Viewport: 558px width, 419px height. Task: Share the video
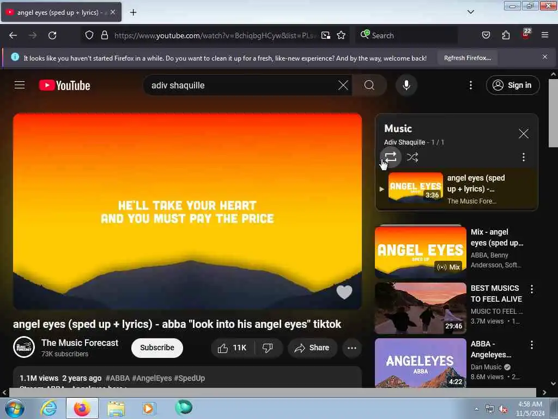[312, 348]
